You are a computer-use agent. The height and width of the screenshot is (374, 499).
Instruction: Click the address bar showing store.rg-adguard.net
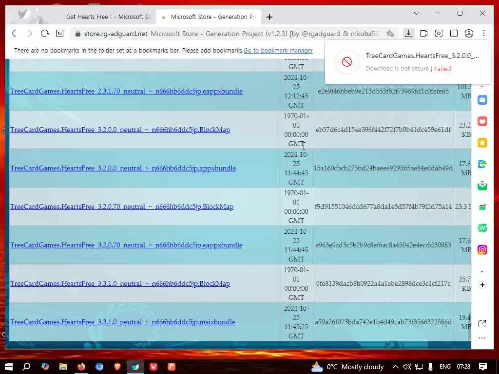pos(231,34)
